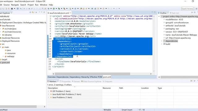198x111 pixels.
Task: Open the Task List tab
Action: pos(174,13)
